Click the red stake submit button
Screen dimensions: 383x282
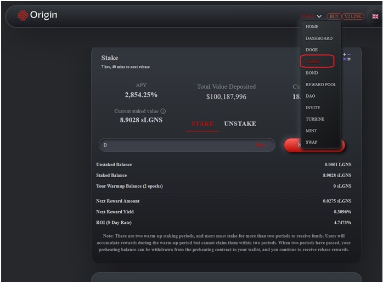click(314, 145)
